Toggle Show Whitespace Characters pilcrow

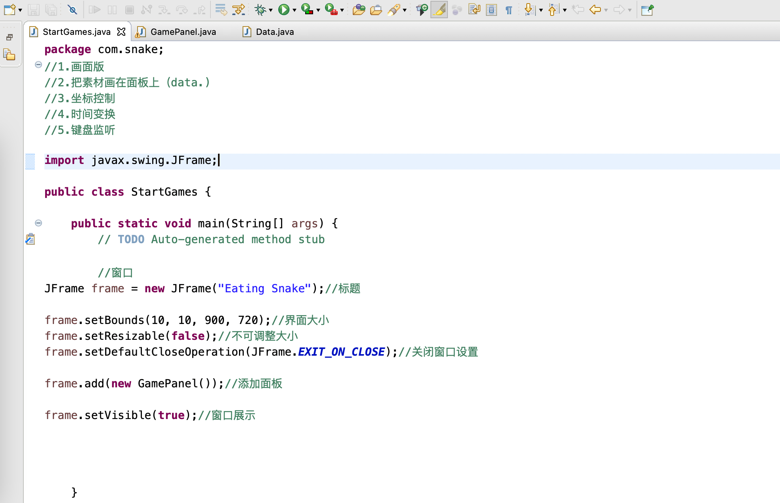(509, 10)
